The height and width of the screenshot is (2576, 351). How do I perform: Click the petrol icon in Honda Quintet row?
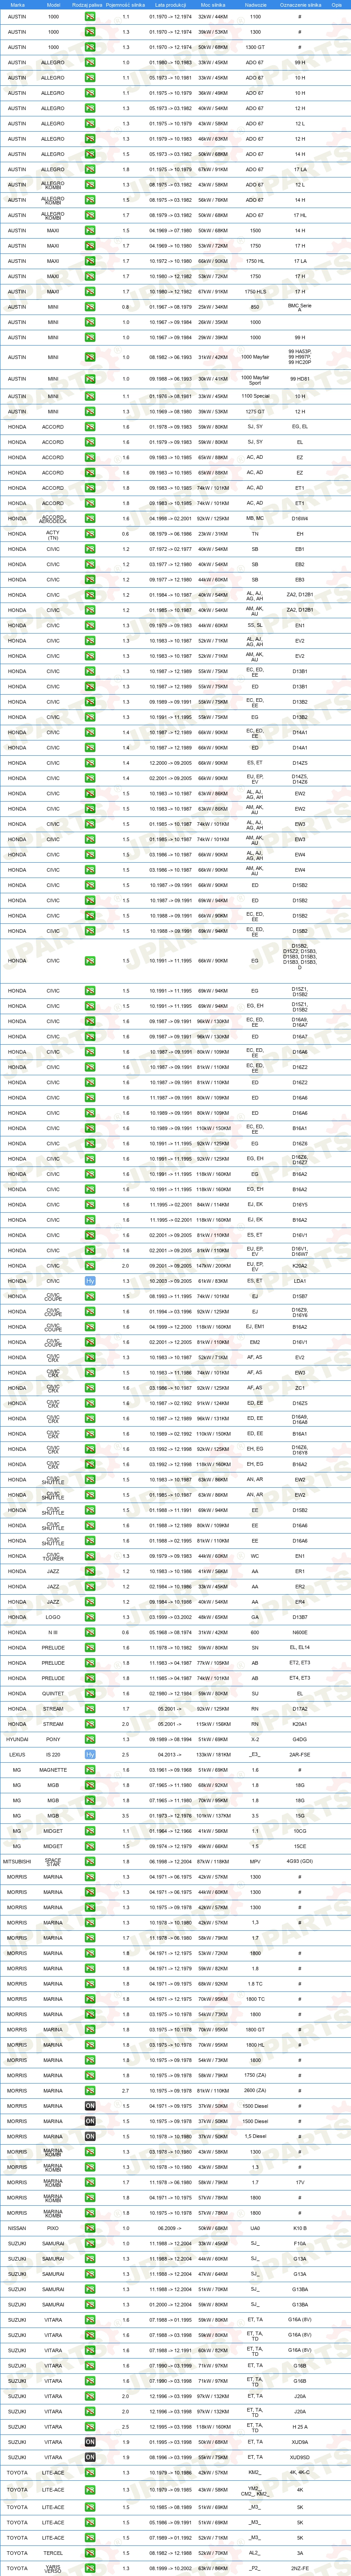[x=90, y=1693]
